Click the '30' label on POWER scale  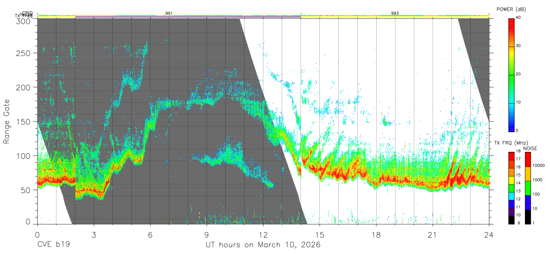(518, 46)
